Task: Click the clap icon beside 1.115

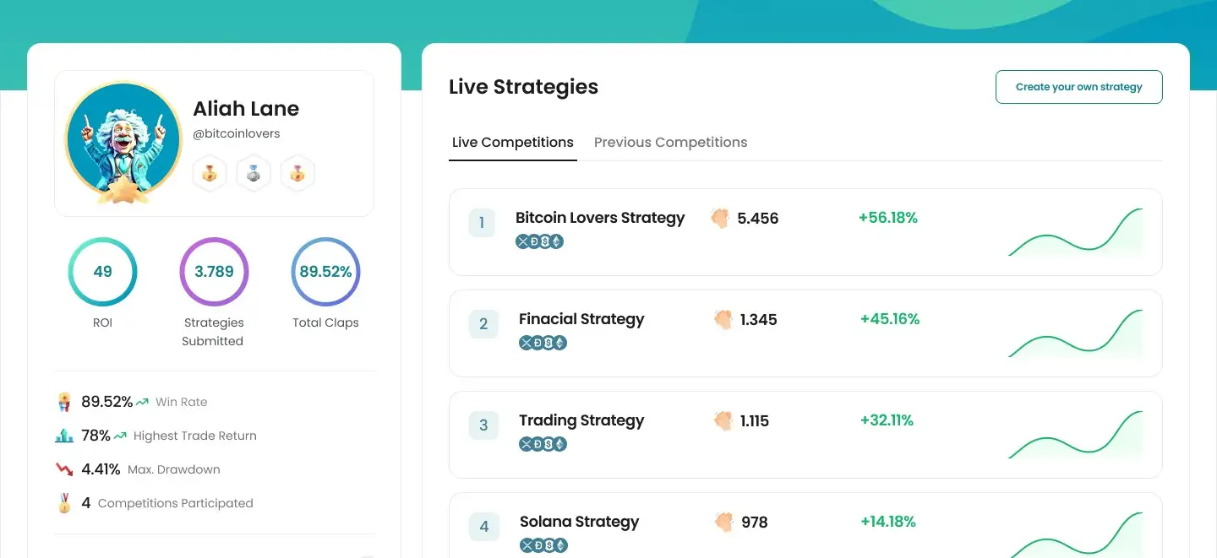Action: click(x=723, y=421)
